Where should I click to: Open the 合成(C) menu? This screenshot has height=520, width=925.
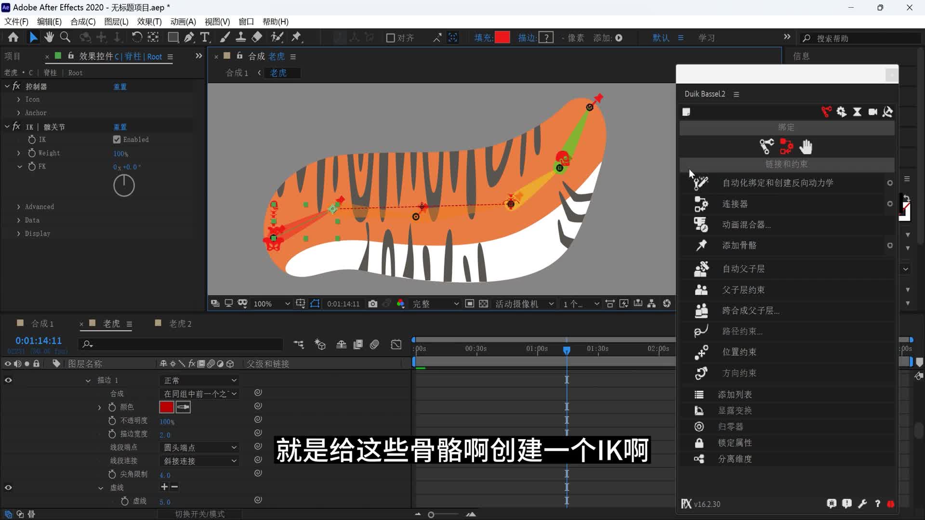tap(83, 22)
